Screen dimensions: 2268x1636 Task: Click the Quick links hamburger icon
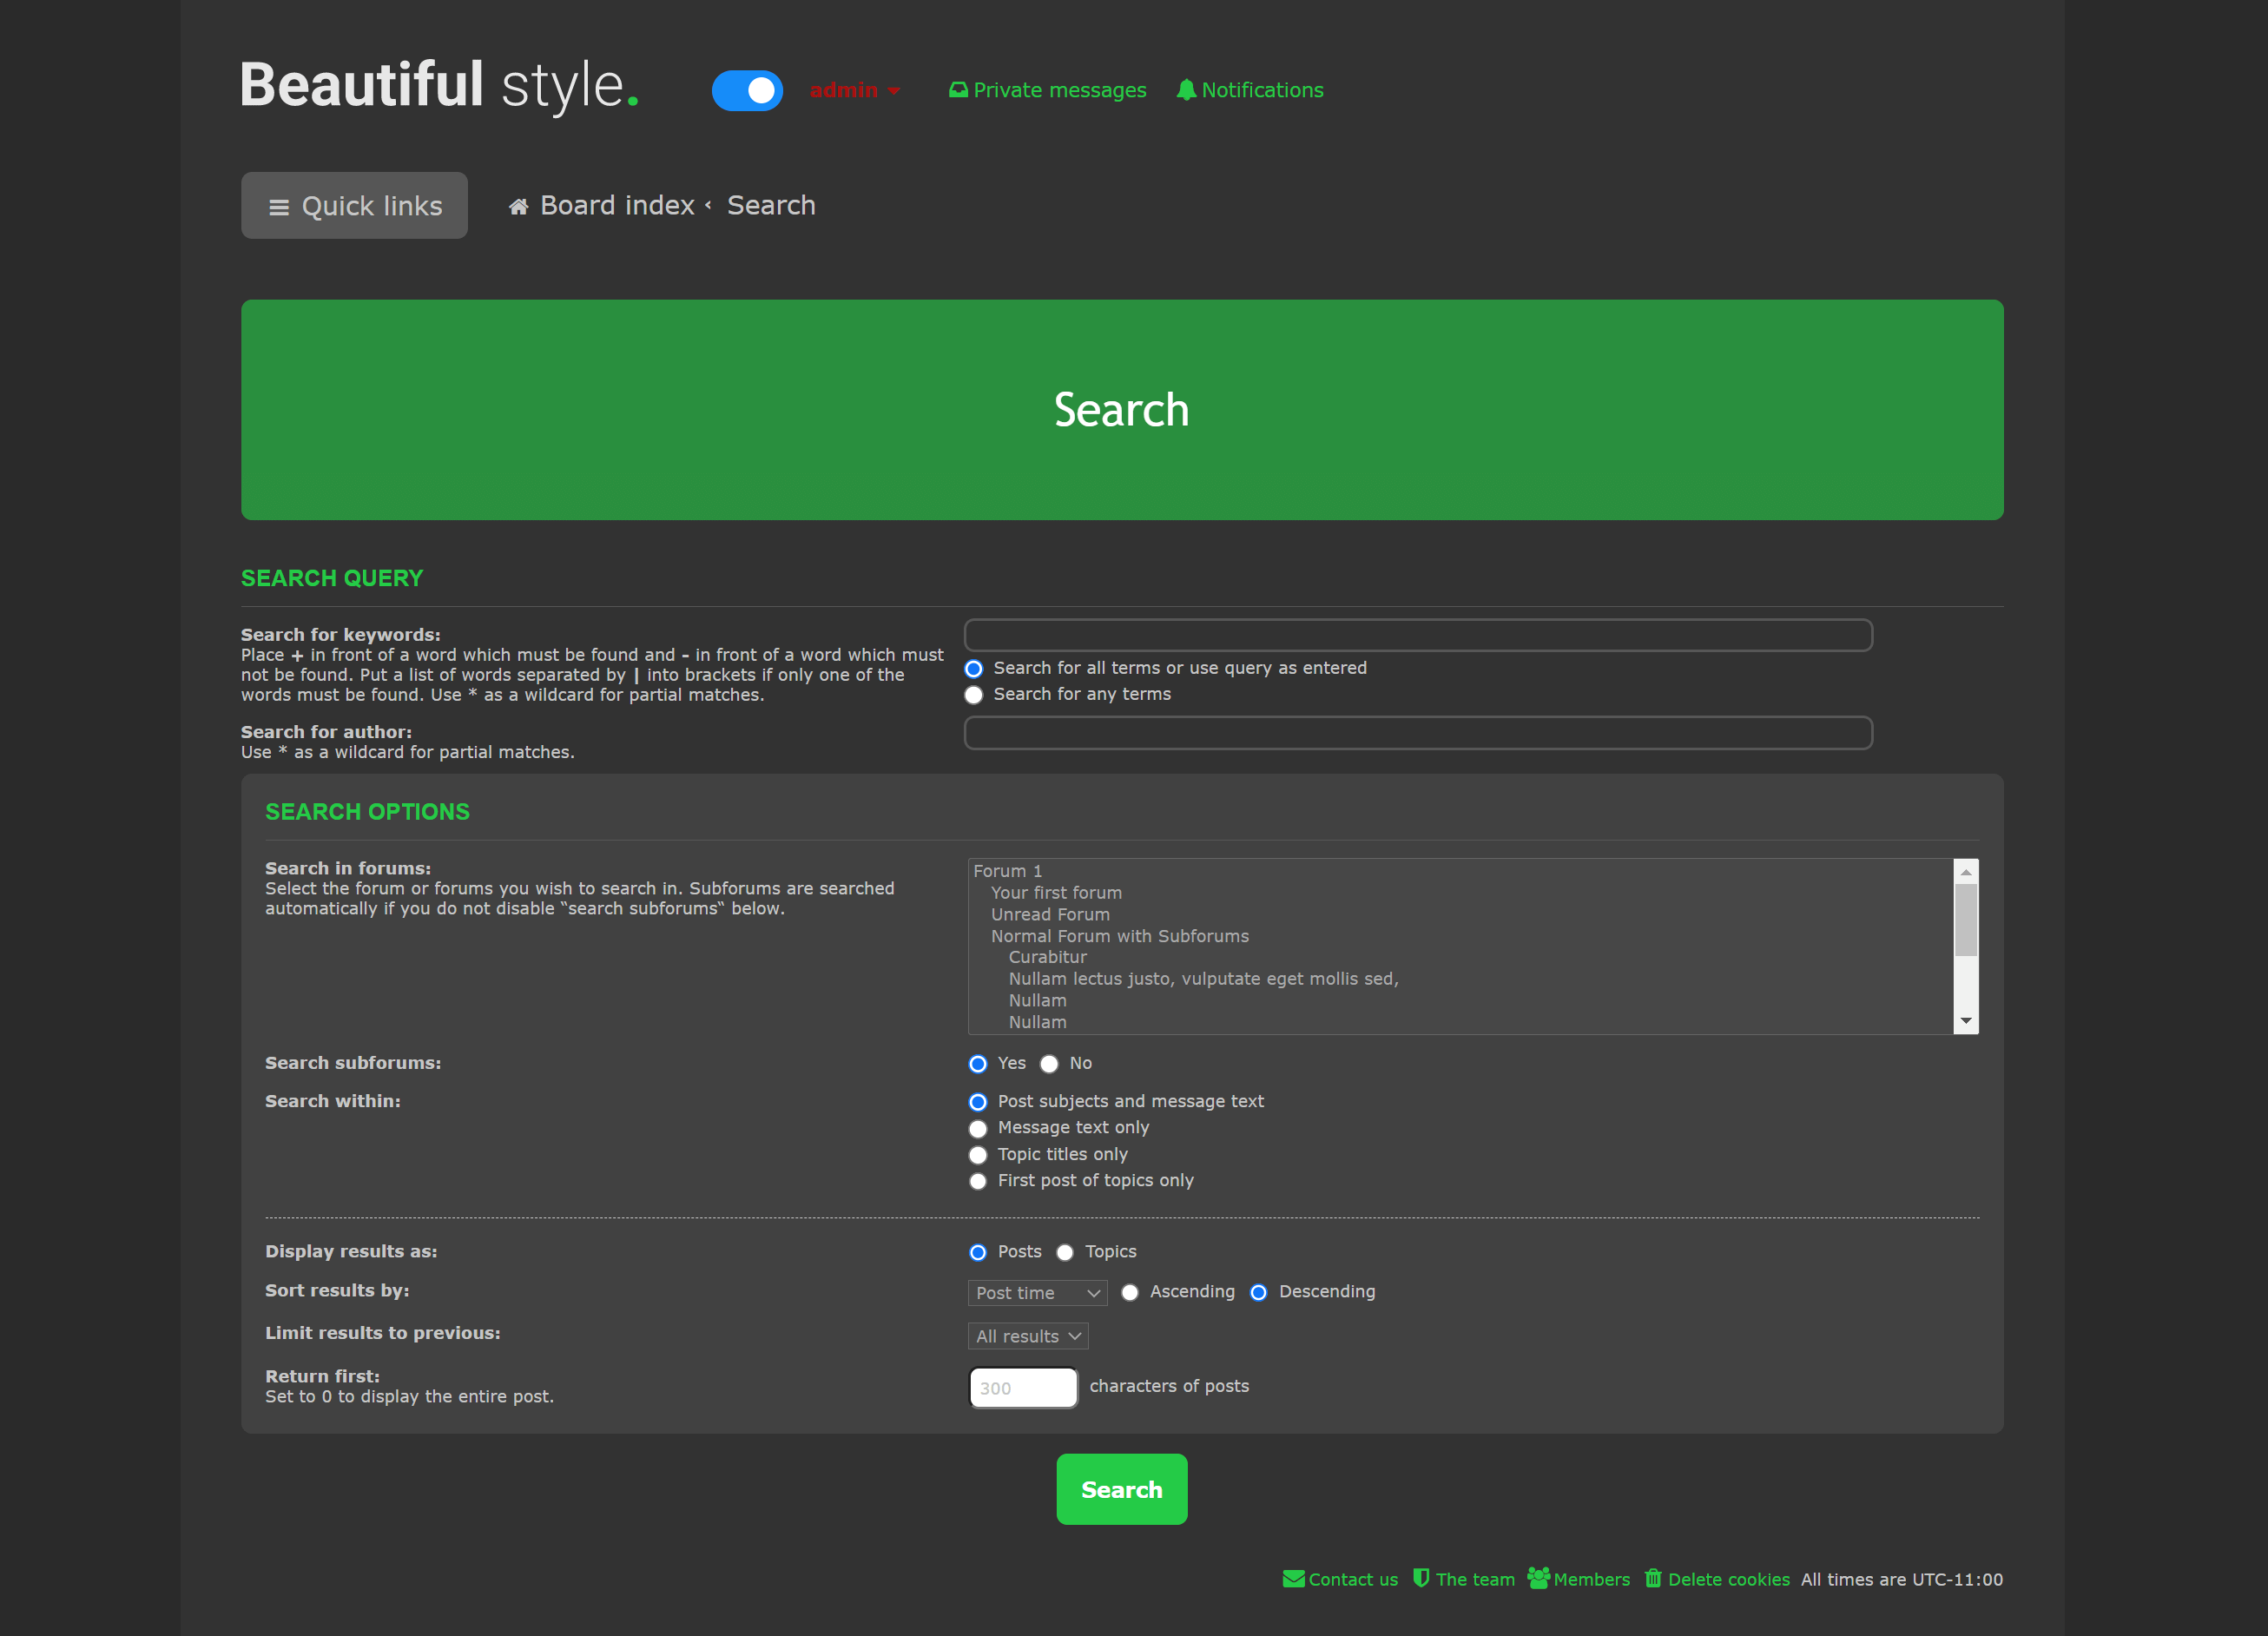coord(279,207)
